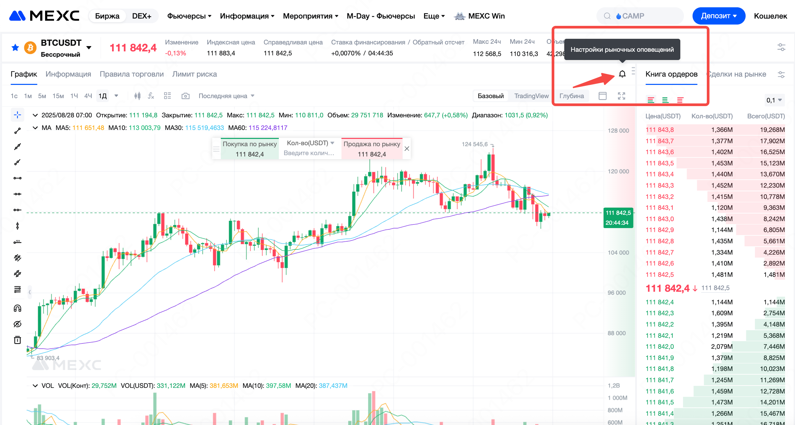Take a chart snapshot with the camera icon
The height and width of the screenshot is (425, 795).
185,96
